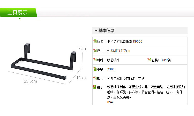
Task: Click the OPP袋 packaging value
Action: [166, 60]
